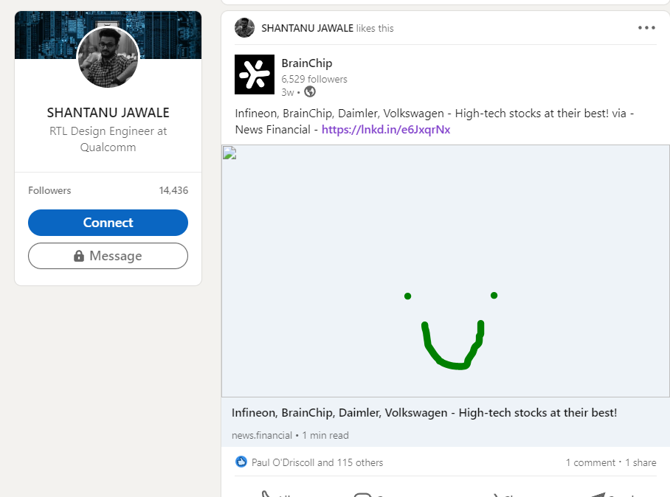Open SHANTANU JAWALE name in 'likes this' header
The height and width of the screenshot is (497, 670).
[307, 28]
